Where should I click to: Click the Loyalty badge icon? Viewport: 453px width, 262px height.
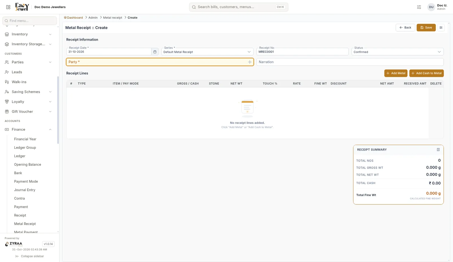point(7,102)
